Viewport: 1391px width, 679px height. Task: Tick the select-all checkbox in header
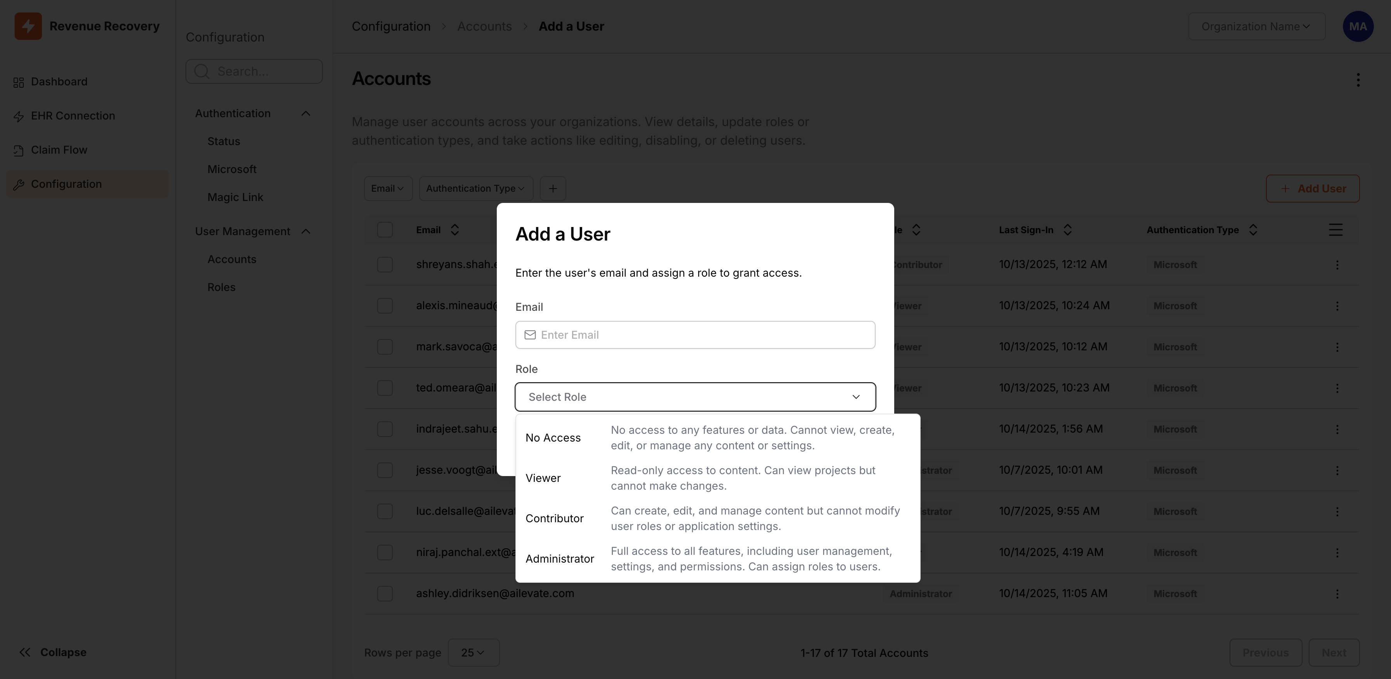point(385,230)
